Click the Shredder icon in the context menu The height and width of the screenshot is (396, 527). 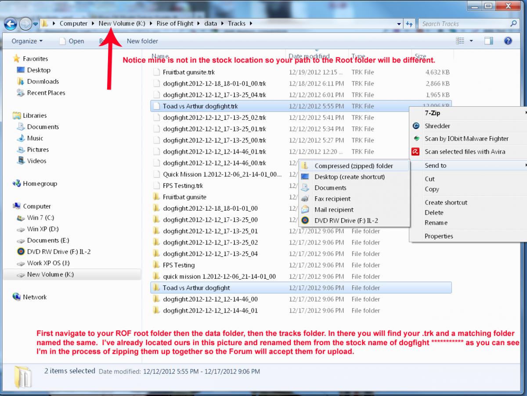pyautogui.click(x=415, y=126)
